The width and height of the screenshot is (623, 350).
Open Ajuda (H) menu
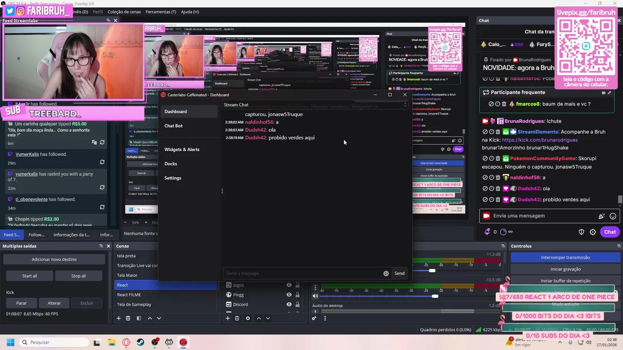pyautogui.click(x=190, y=12)
